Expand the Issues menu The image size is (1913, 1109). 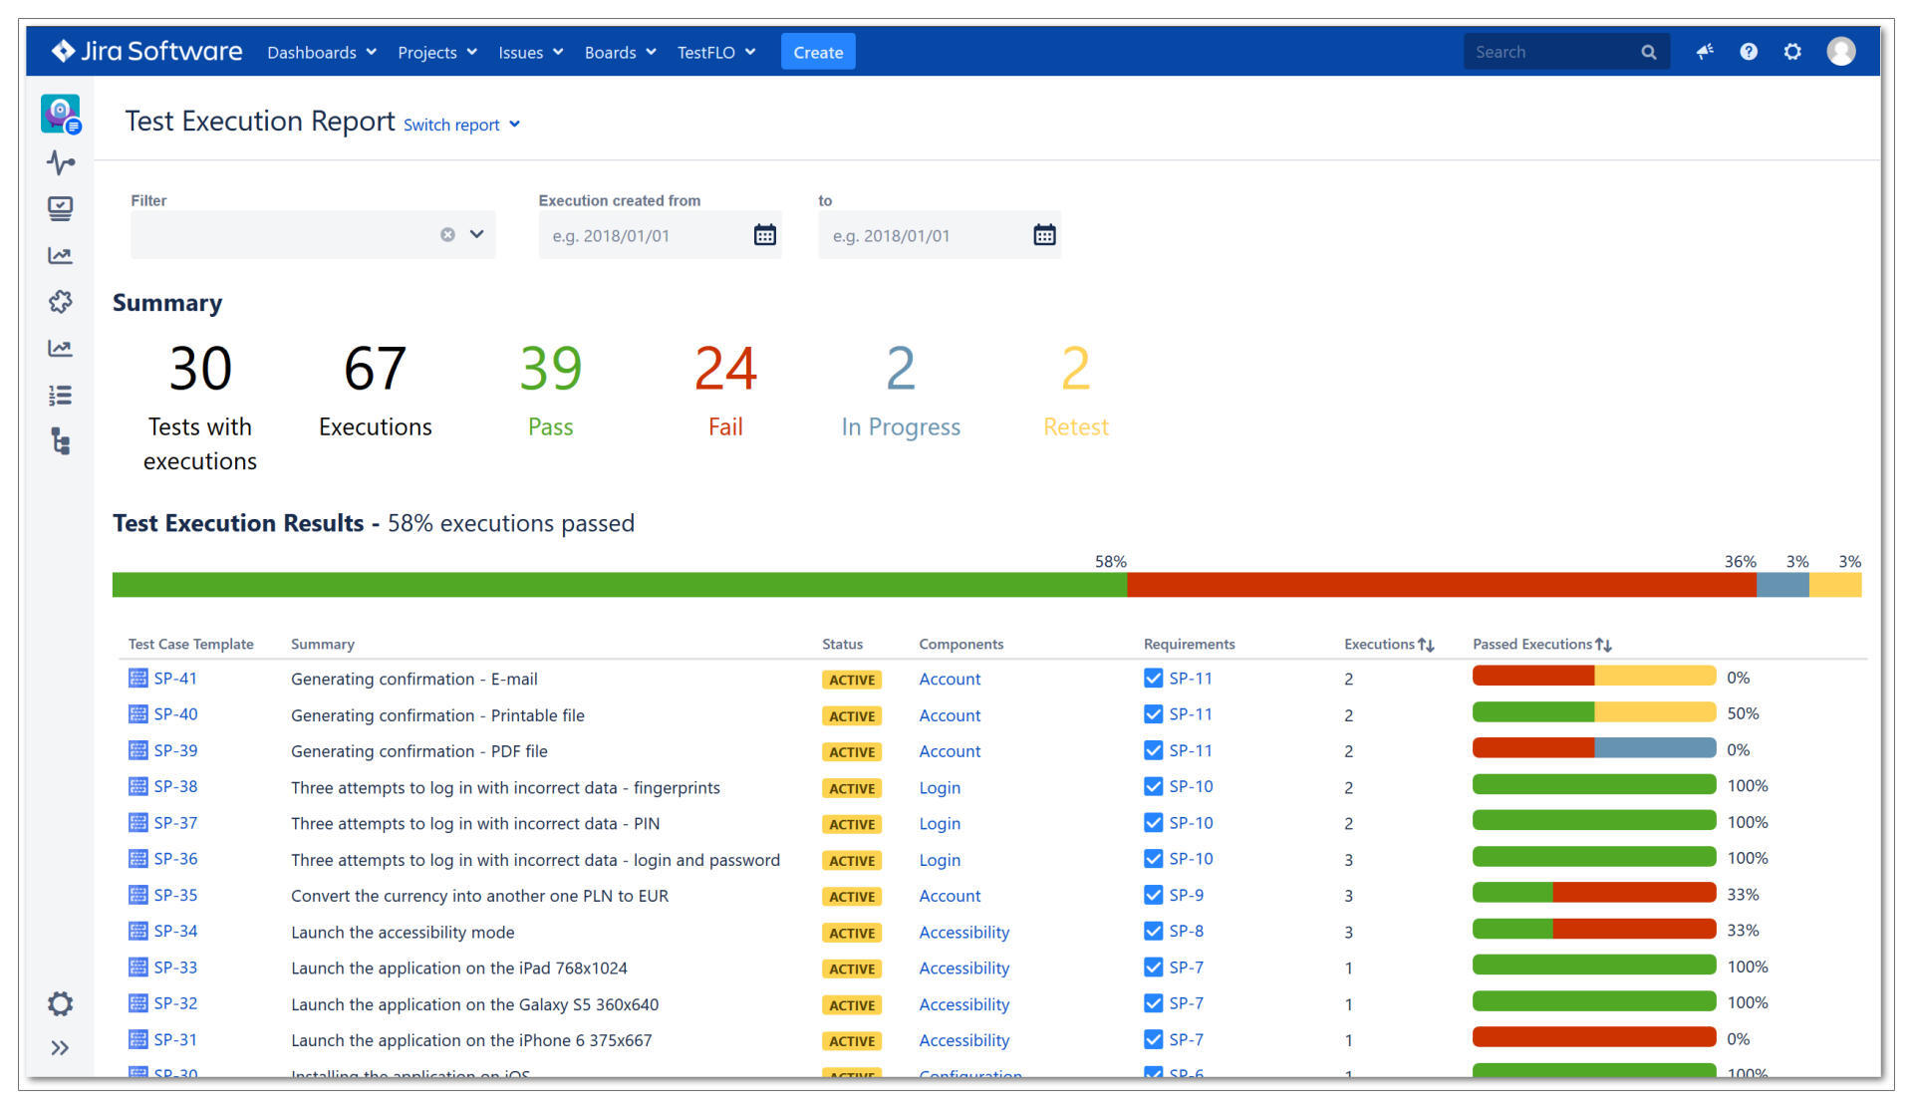[531, 52]
